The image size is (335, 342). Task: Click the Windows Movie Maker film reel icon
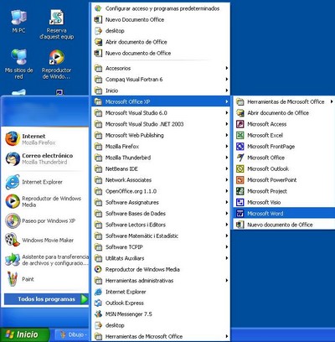pyautogui.click(x=13, y=240)
